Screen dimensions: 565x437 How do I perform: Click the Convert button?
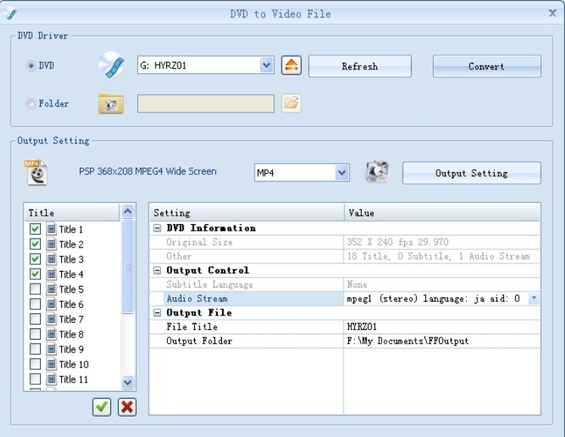486,66
